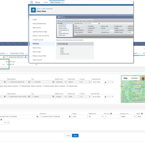Image resolution: width=145 pixels, height=142 pixels.
Task: Click the Quick Find magnifier icon
Action: coord(75,23)
